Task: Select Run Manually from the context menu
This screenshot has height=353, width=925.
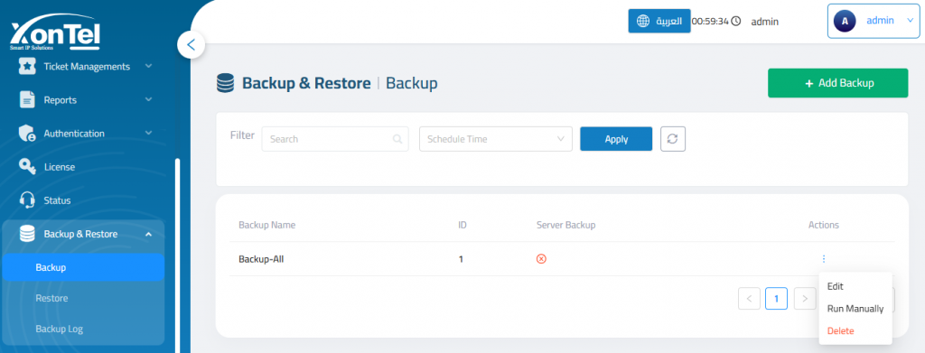Action: click(x=855, y=308)
